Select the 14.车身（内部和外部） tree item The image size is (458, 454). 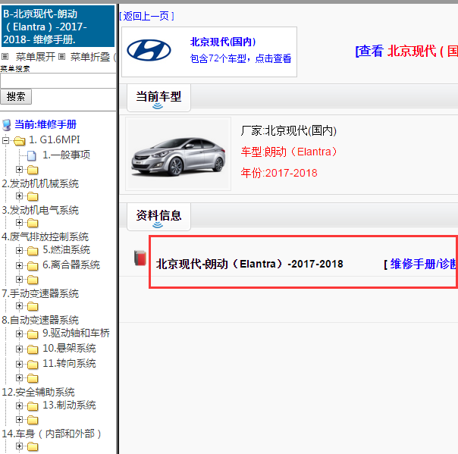(52, 434)
